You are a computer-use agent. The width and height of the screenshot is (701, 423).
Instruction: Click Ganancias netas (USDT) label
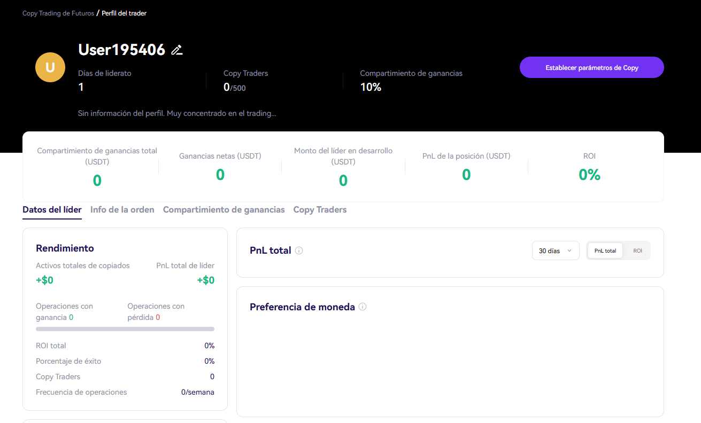[220, 156]
